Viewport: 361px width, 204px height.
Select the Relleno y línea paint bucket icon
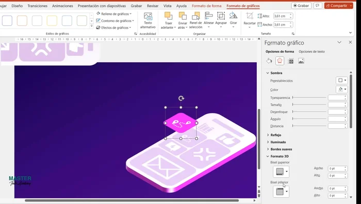(269, 61)
